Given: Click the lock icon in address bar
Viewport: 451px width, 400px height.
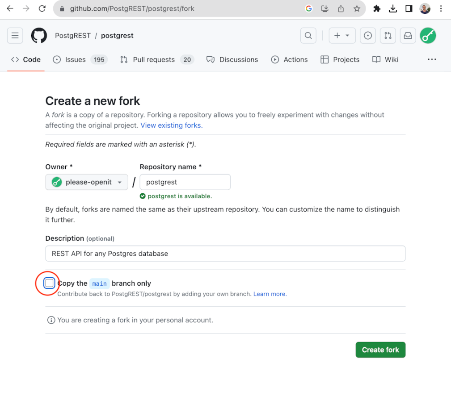Looking at the screenshot, I should [x=62, y=9].
